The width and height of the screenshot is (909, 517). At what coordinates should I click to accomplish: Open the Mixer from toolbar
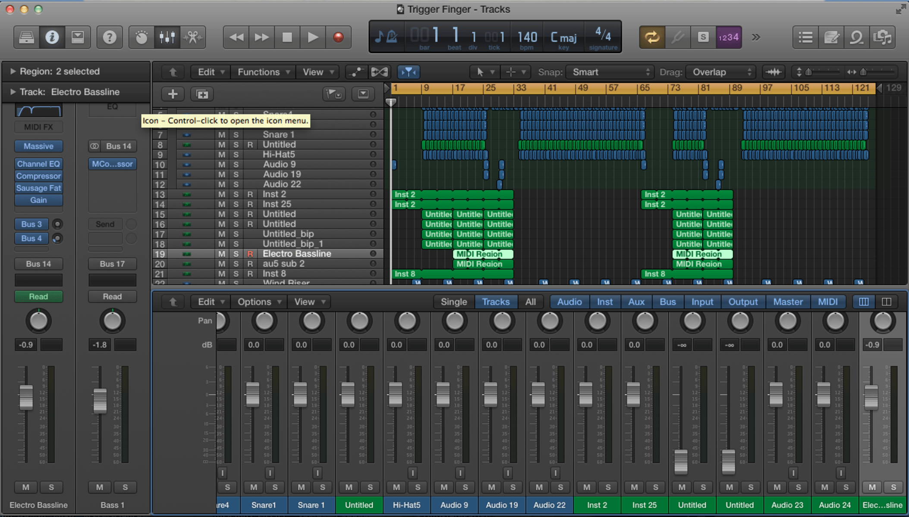167,37
